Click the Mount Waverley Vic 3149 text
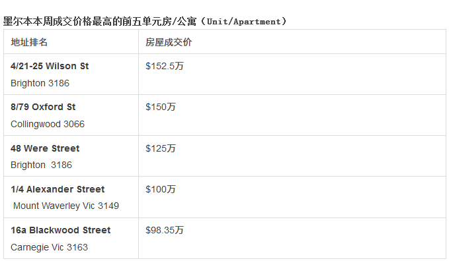Image resolution: width=449 pixels, height=261 pixels. tap(66, 206)
